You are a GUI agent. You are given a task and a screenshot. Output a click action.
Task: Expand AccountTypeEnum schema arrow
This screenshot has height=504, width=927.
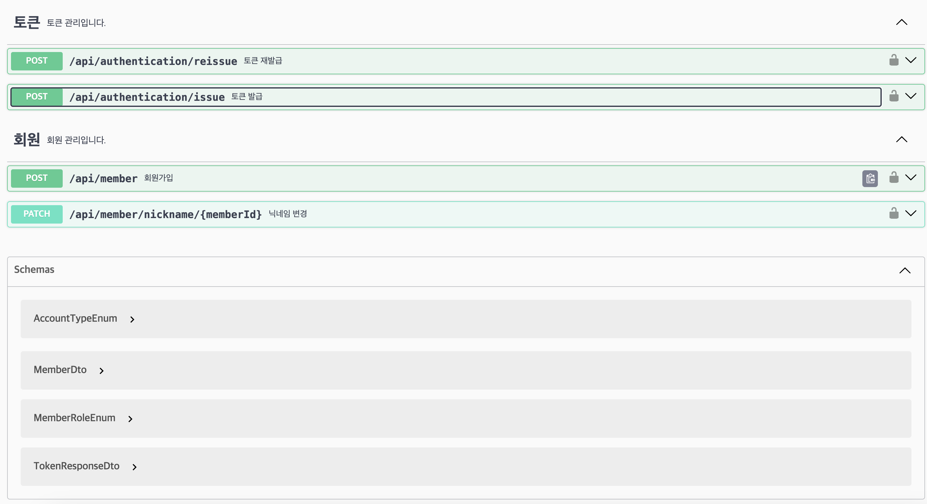[x=132, y=320]
